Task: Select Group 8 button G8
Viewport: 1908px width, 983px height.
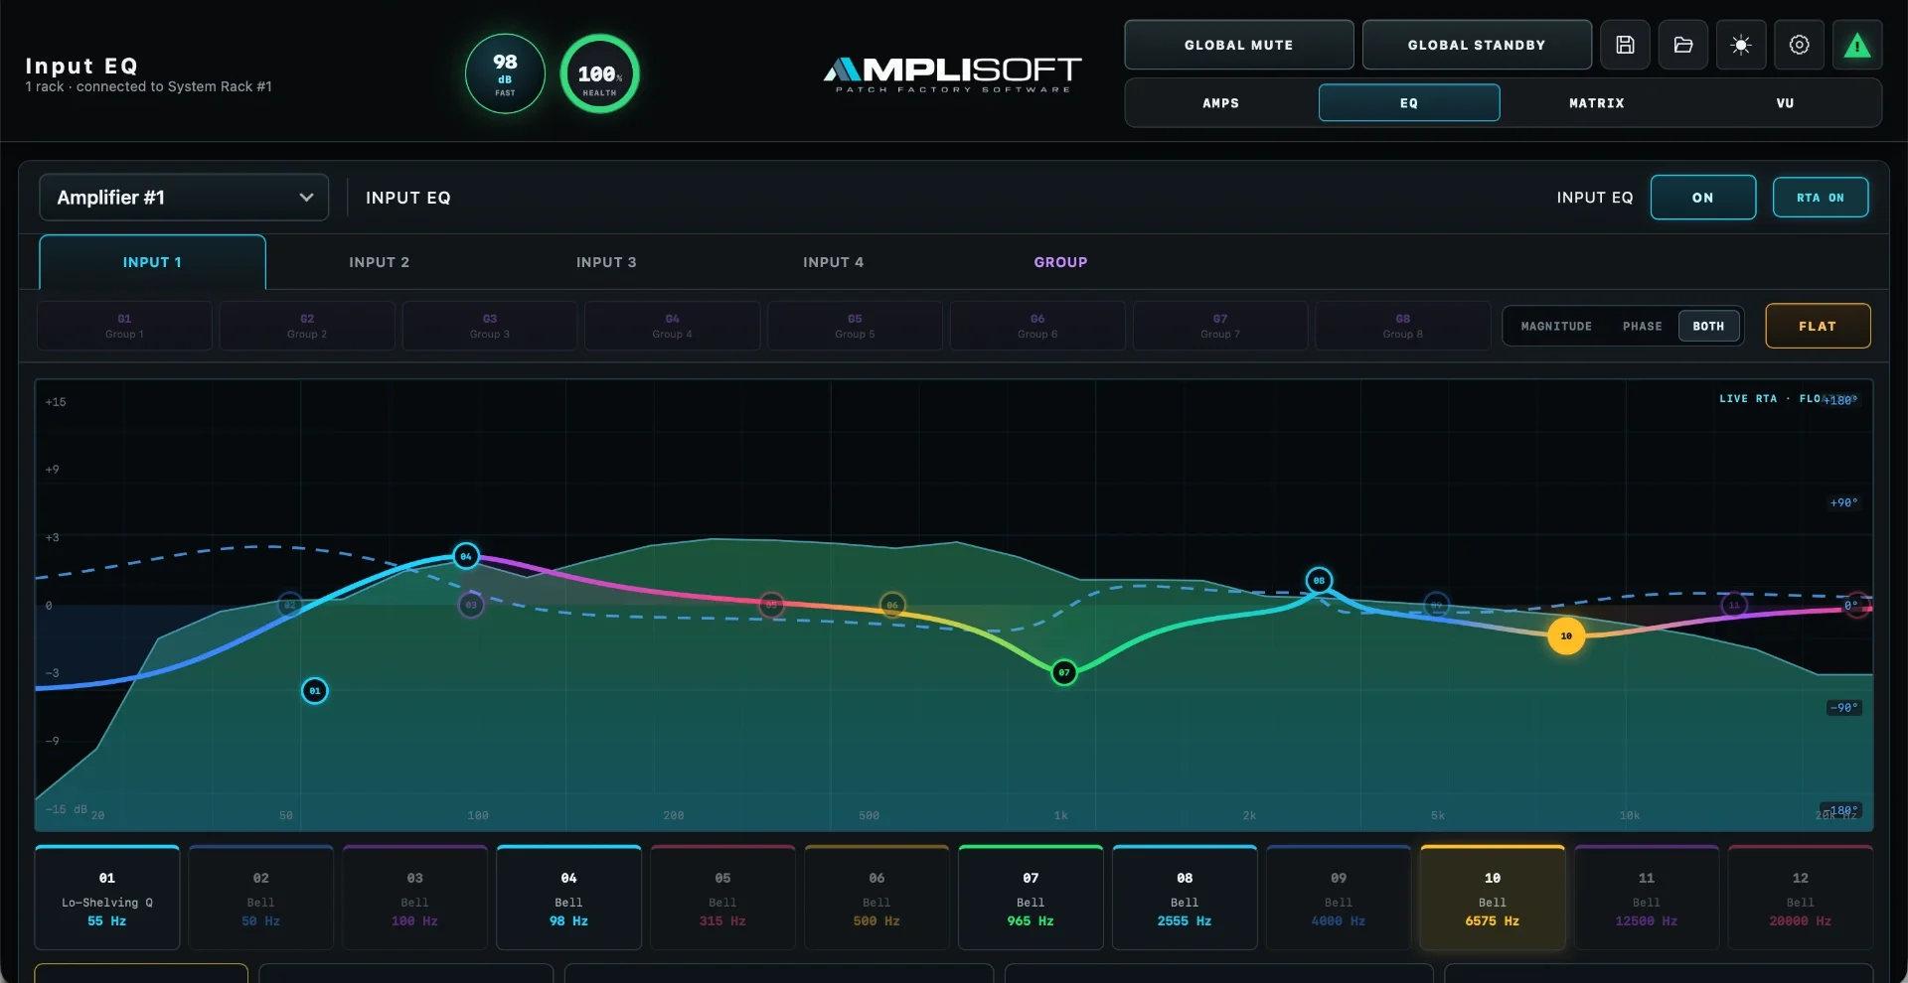Action: [x=1403, y=326]
